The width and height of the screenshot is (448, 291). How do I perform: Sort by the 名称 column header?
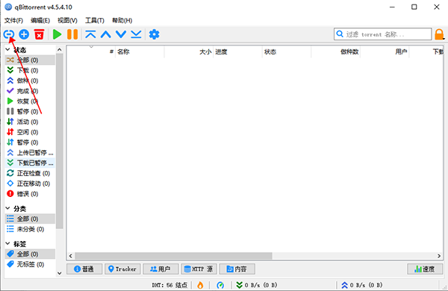tap(140, 51)
